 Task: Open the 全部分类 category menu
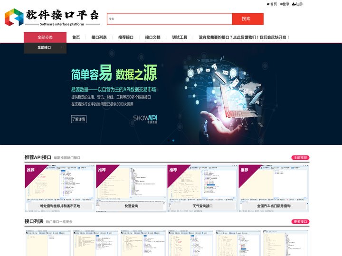(45, 37)
